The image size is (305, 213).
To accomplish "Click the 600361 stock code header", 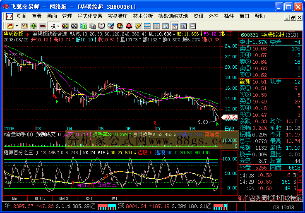I will [250, 35].
